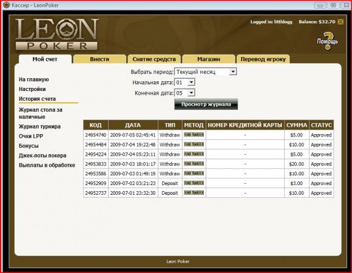Click date 2009-07-05 02:45:41

click(x=133, y=135)
